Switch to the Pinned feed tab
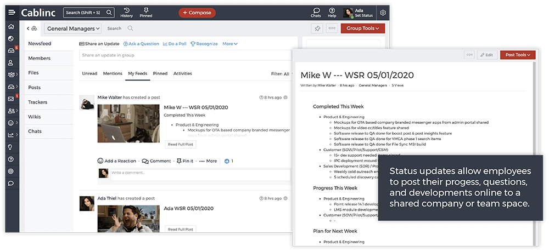 coord(160,73)
